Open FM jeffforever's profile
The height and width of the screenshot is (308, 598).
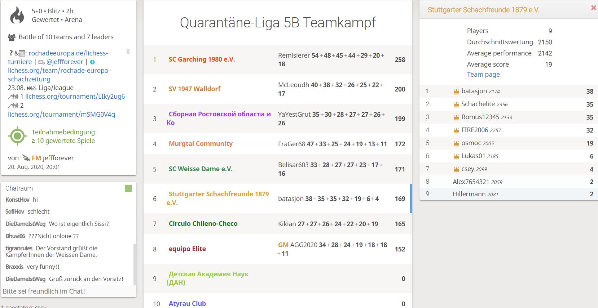point(53,158)
